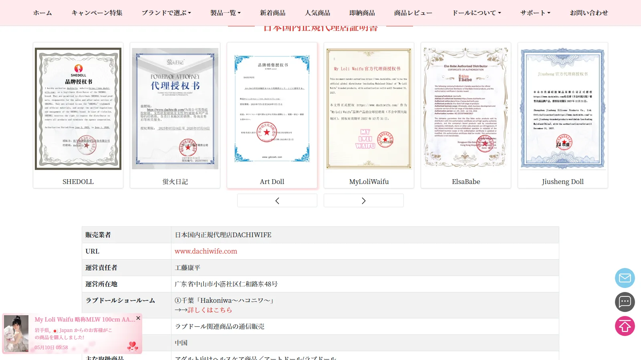This screenshot has width=641, height=360.
Task: Click the ElsaBabe caption text
Action: [466, 182]
